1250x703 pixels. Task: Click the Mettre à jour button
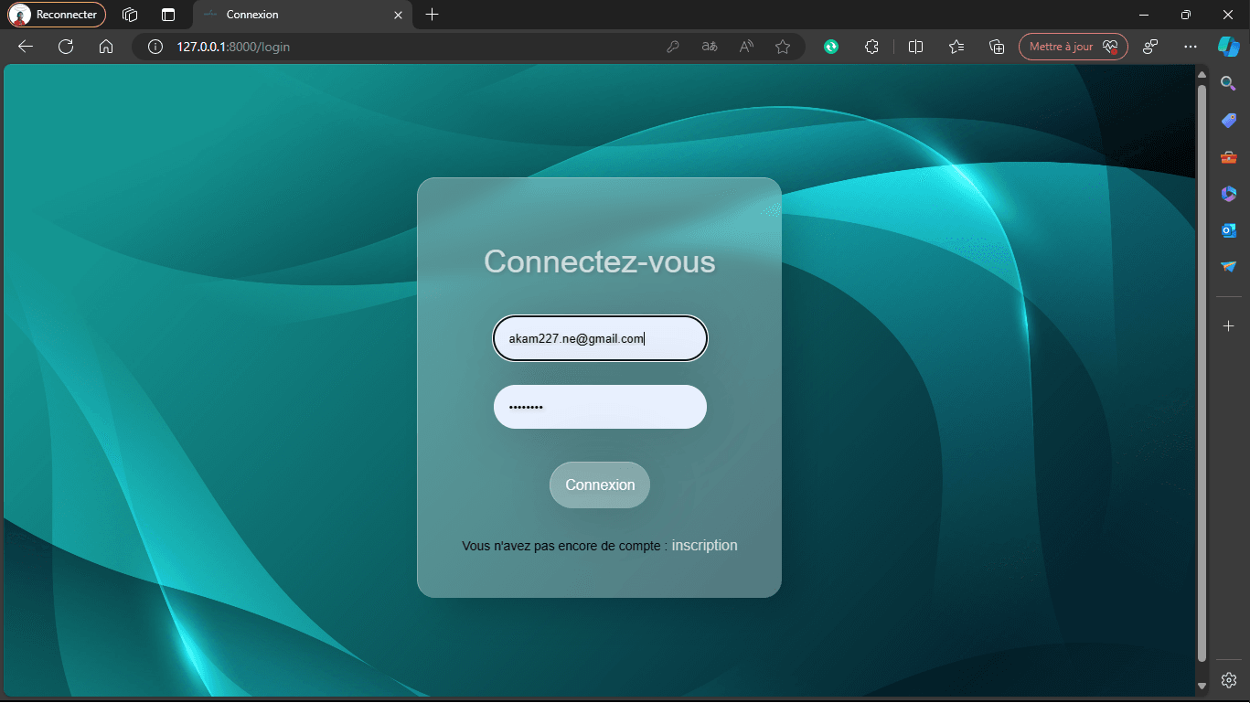pos(1074,47)
